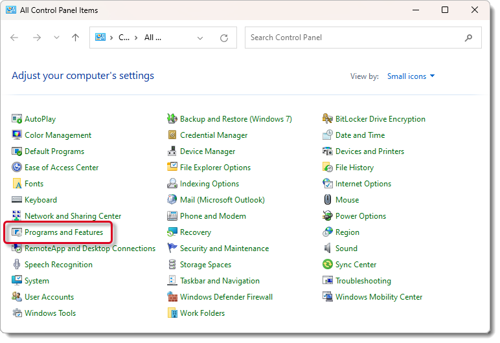Image resolution: width=500 pixels, height=343 pixels.
Task: Select the Troubleshooting link
Action: pos(363,281)
